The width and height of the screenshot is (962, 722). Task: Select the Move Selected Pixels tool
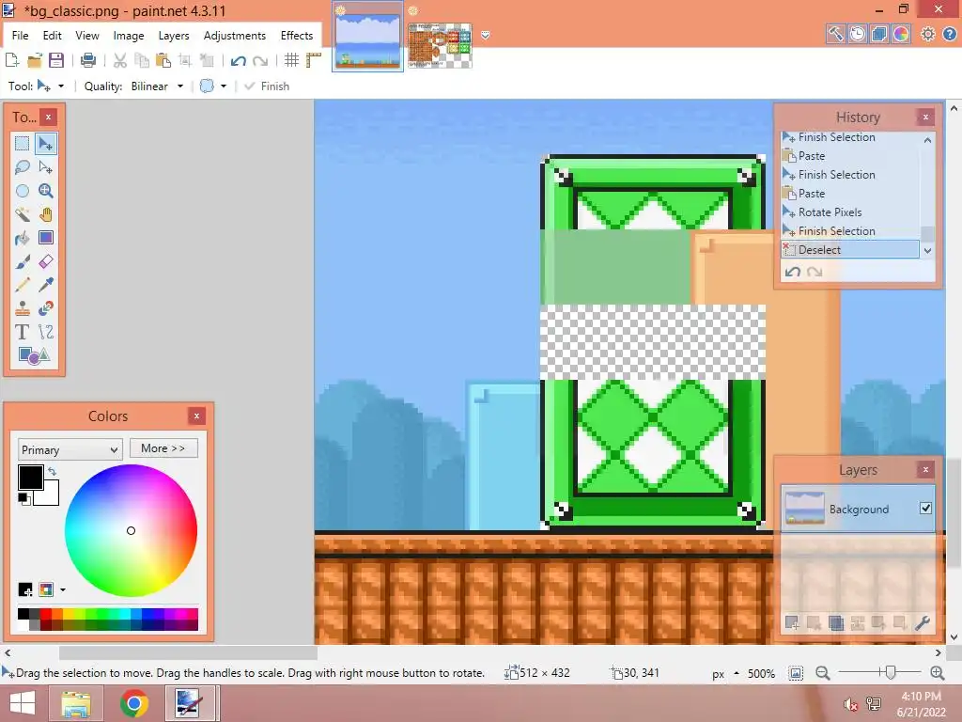click(45, 144)
